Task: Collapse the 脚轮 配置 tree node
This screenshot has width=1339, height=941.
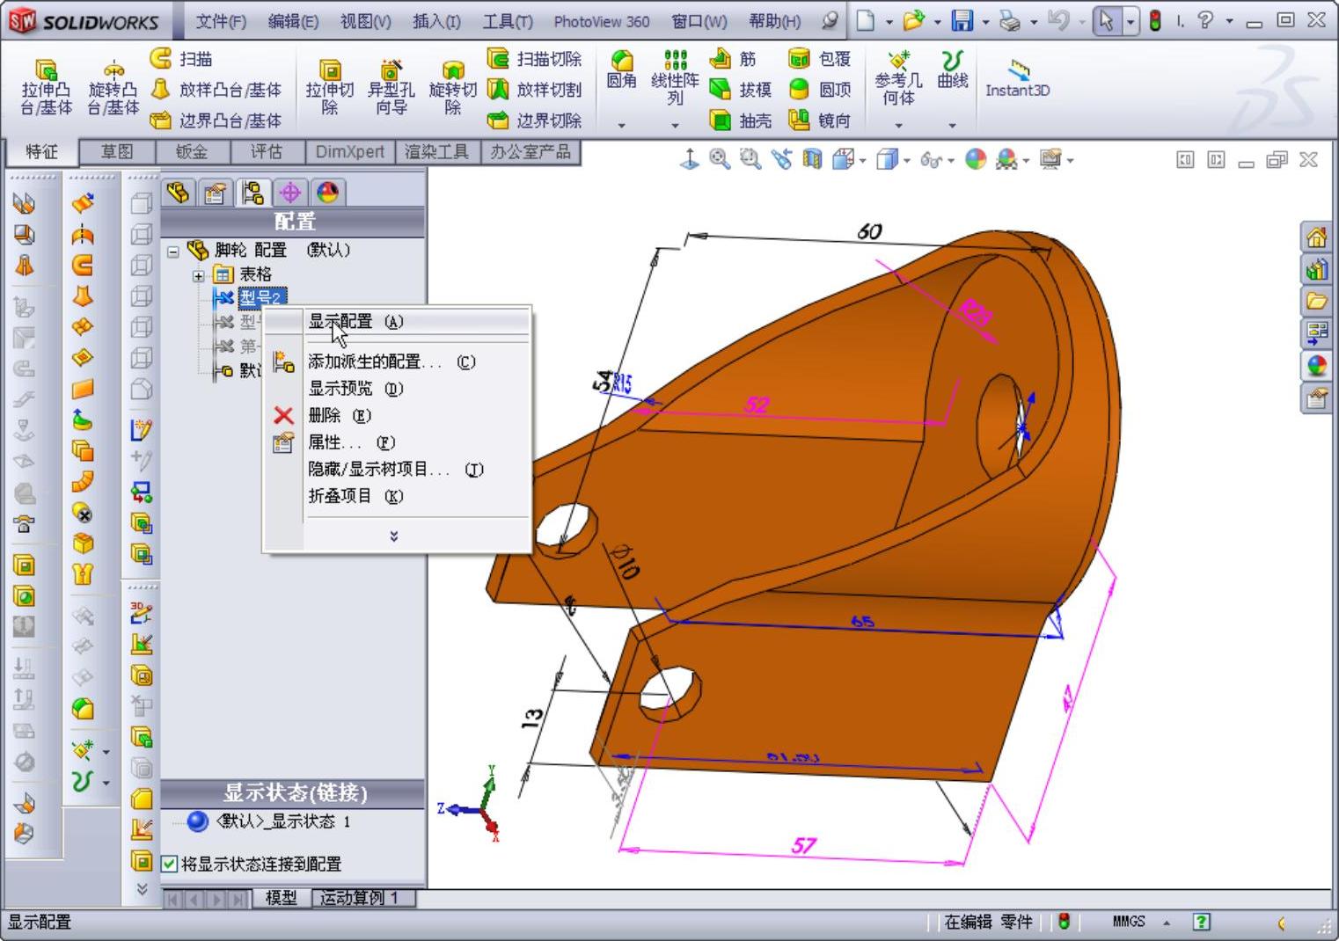Action: (x=173, y=252)
